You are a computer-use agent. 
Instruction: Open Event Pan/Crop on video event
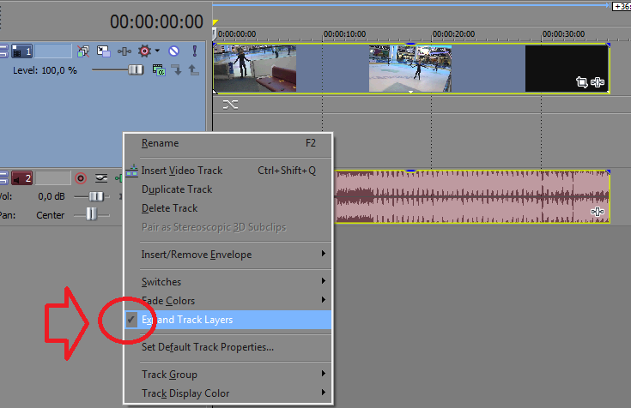tap(581, 82)
